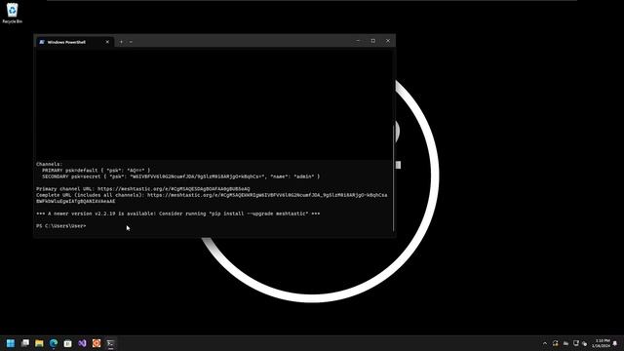The height and width of the screenshot is (351, 624).
Task: Click the SECONDARY psk=secret admin line
Action: pos(180,176)
